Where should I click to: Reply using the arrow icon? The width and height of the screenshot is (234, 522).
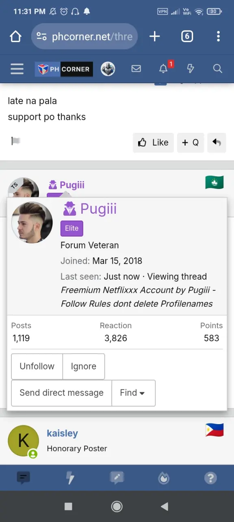217,142
